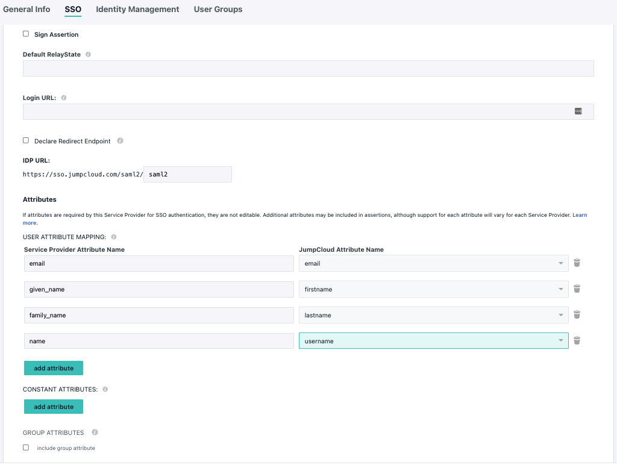
Task: Delete the given_name attribute mapping row
Action: pos(577,289)
